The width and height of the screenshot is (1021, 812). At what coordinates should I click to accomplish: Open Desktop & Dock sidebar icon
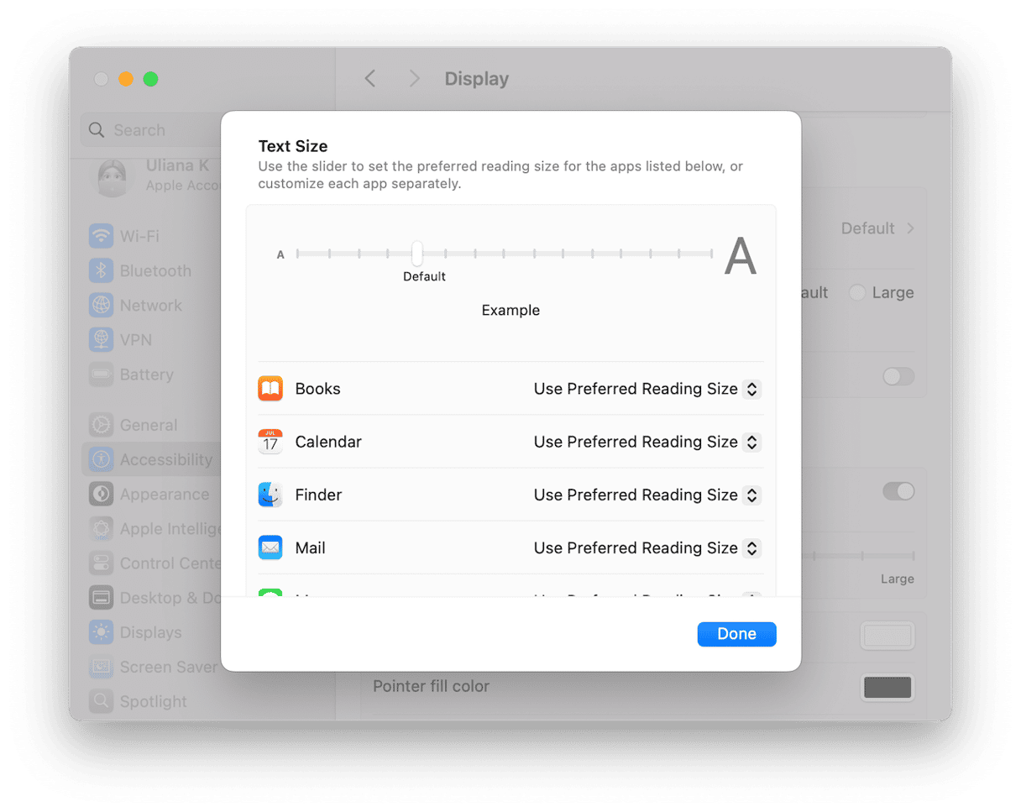coord(102,598)
